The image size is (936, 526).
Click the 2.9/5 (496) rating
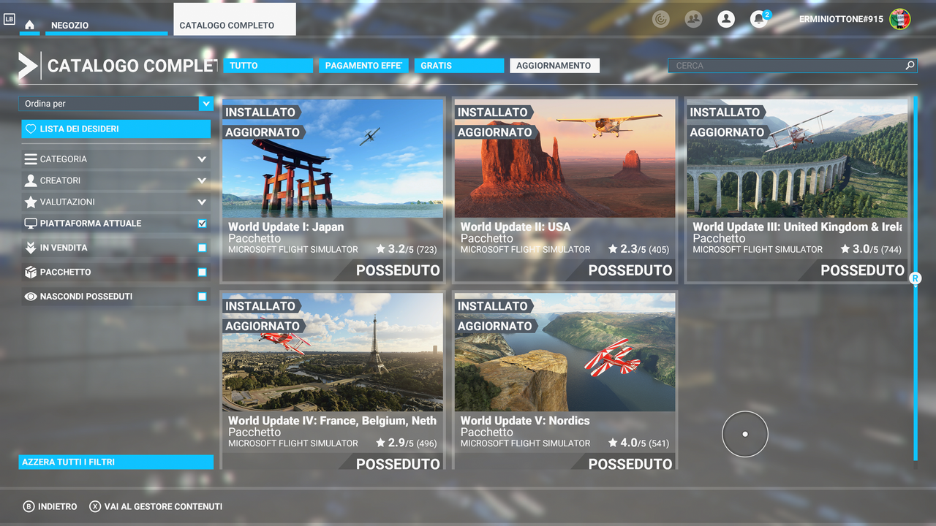[407, 443]
